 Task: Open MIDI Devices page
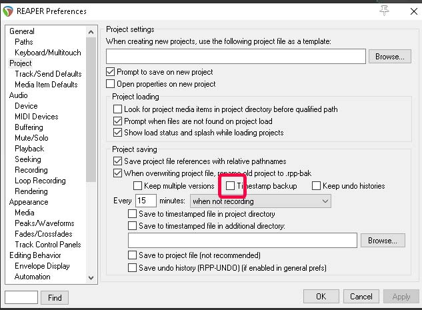click(37, 117)
